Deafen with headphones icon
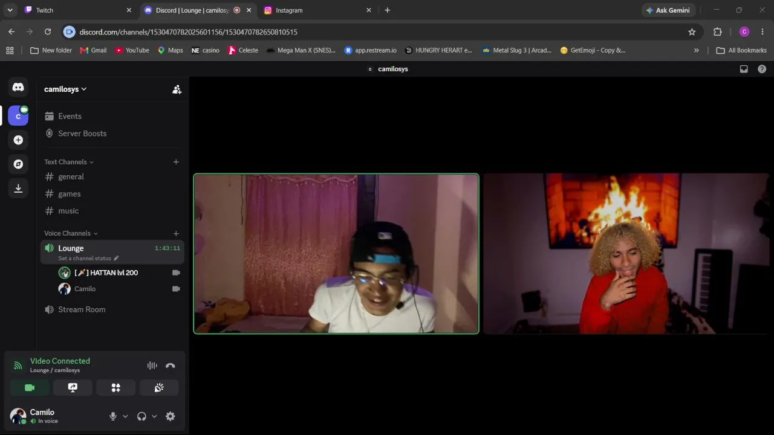The width and height of the screenshot is (774, 435). click(x=141, y=416)
